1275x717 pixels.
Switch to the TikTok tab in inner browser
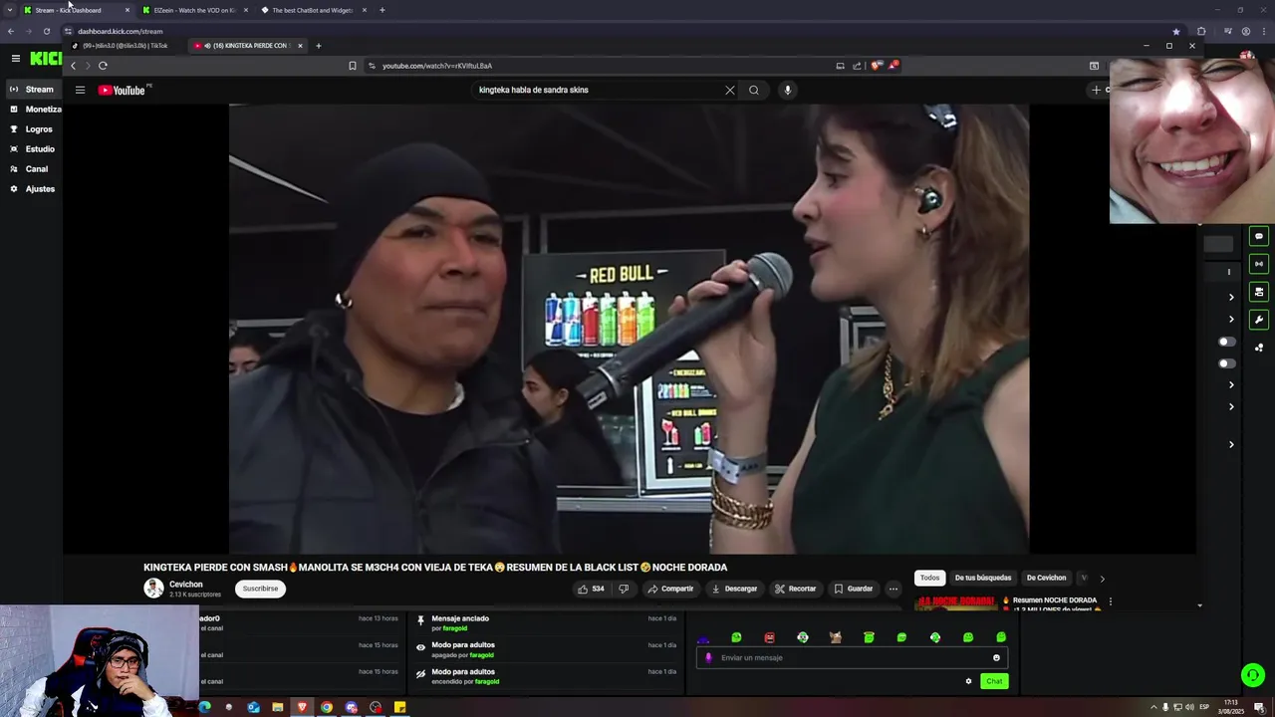(125, 46)
